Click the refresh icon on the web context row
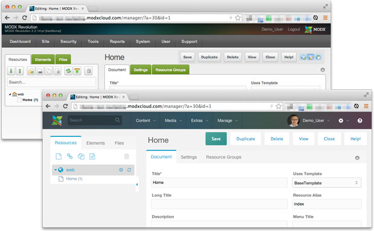This screenshot has width=374, height=231. pos(129,169)
